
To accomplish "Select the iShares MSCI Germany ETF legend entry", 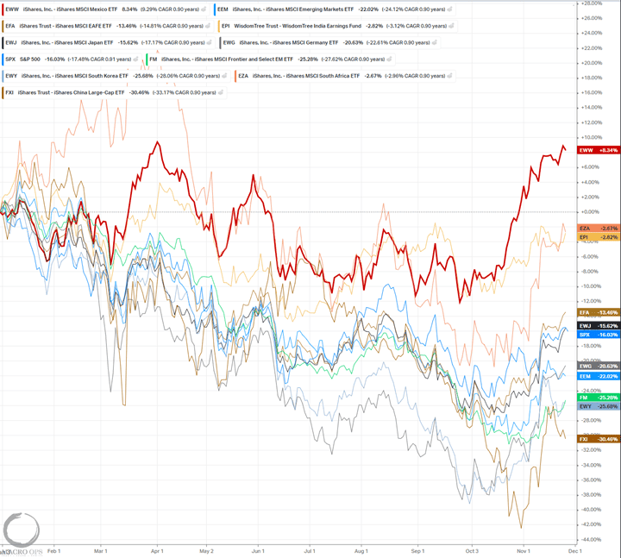I will coord(329,42).
